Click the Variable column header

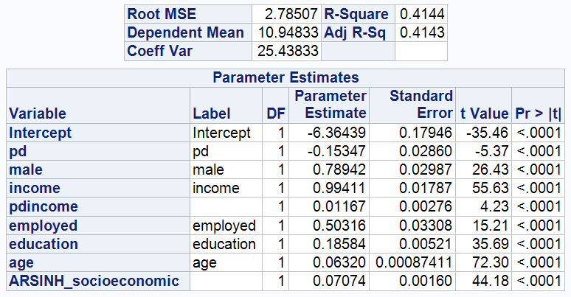click(x=38, y=113)
